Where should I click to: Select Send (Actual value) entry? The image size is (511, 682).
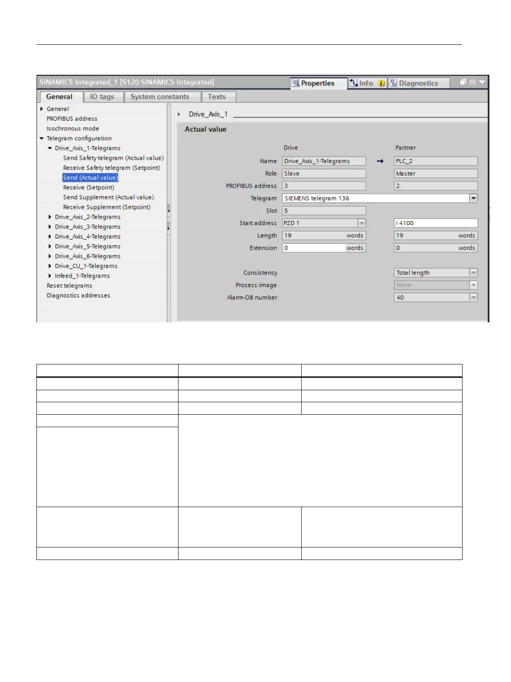tap(90, 177)
